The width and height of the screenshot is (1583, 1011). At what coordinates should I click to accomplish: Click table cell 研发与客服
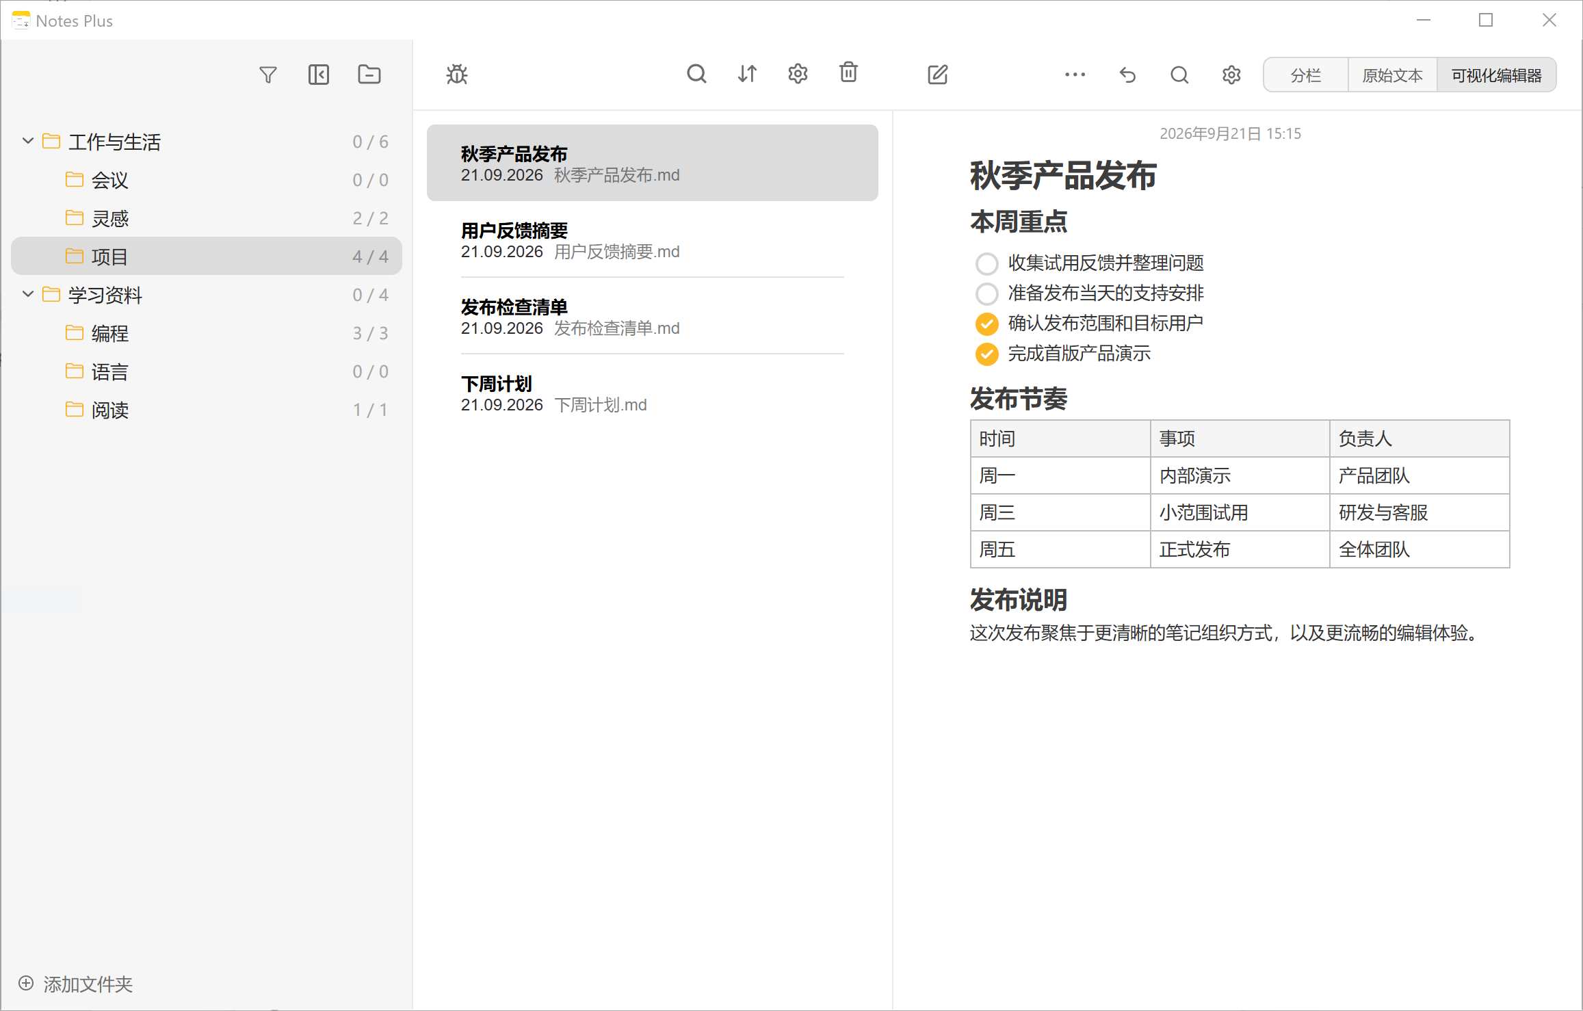[1420, 512]
